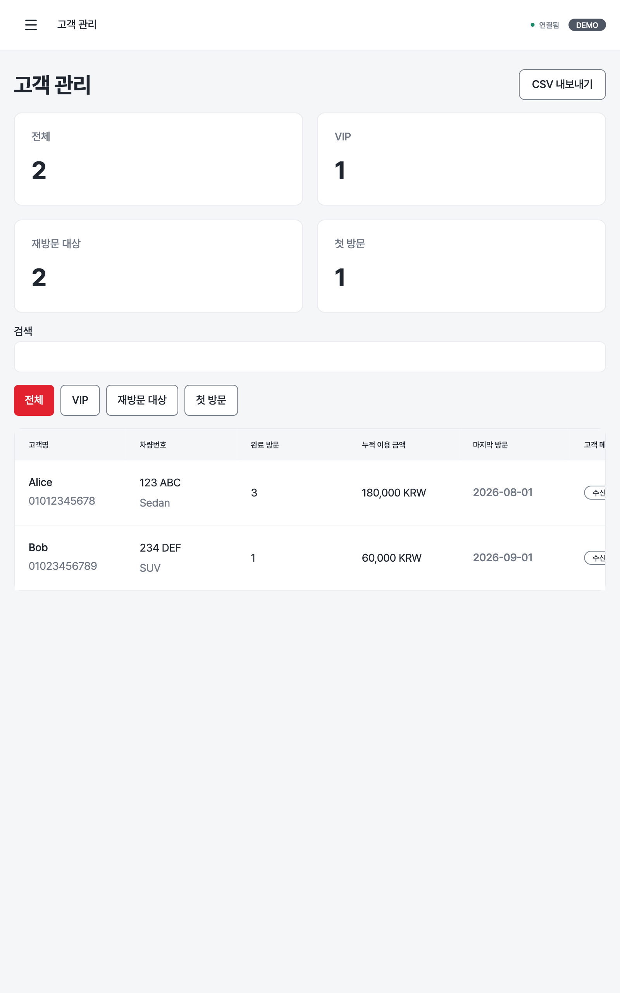The width and height of the screenshot is (620, 993).
Task: Click the 고객명 column header
Action: coord(38,445)
